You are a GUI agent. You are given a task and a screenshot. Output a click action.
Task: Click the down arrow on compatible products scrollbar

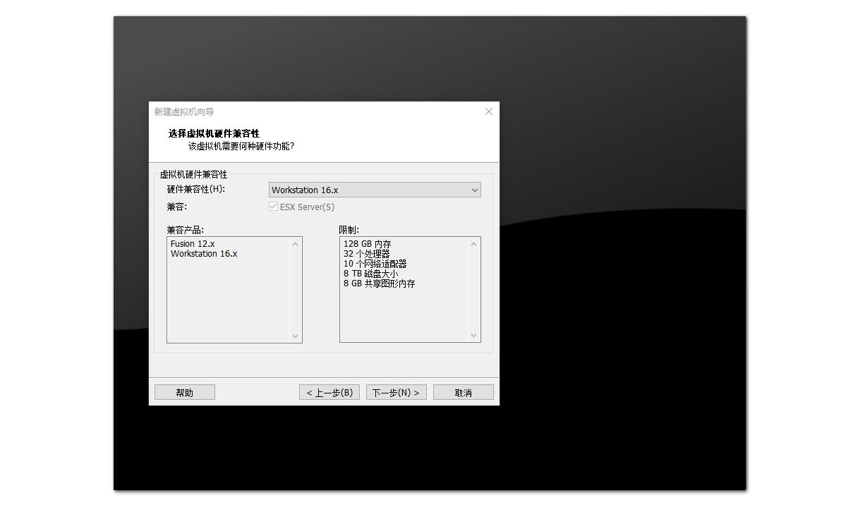point(295,336)
